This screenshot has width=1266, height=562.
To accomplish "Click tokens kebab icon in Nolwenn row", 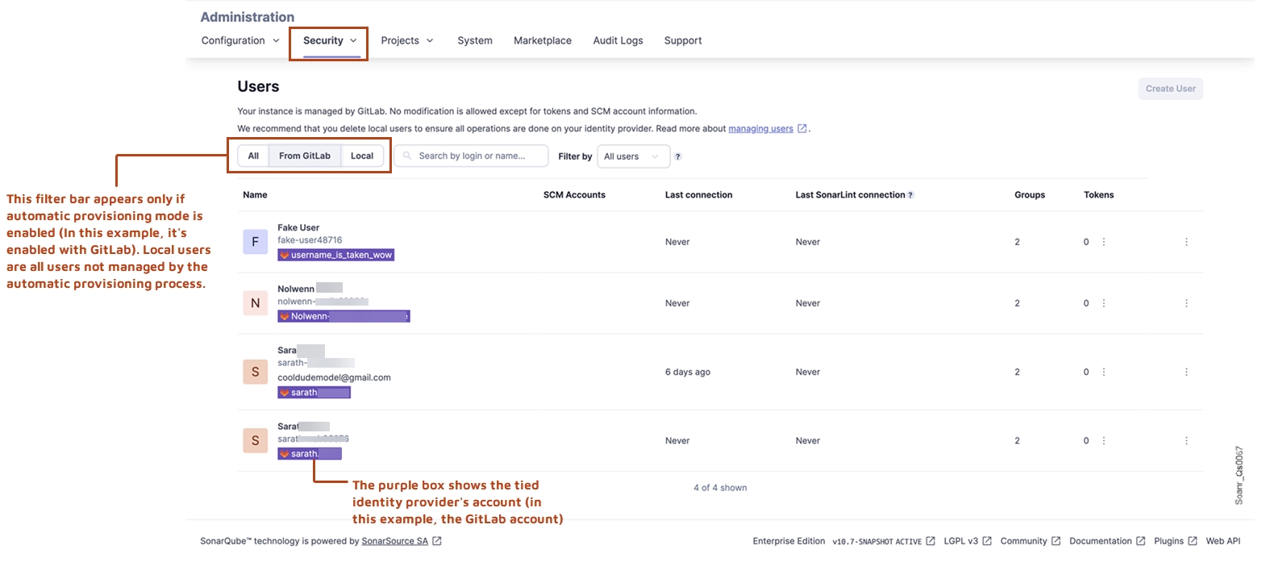I will pyautogui.click(x=1104, y=303).
